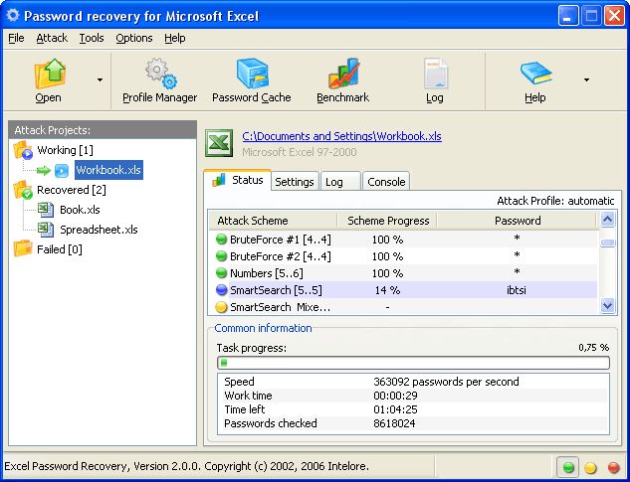Viewport: 630px width, 482px height.
Task: Click the Workbook.xls file path link
Action: [341, 136]
